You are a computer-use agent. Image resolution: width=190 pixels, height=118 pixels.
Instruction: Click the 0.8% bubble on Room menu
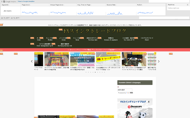(x=82, y=38)
